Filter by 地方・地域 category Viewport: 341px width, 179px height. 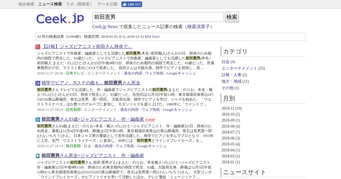click(232, 82)
